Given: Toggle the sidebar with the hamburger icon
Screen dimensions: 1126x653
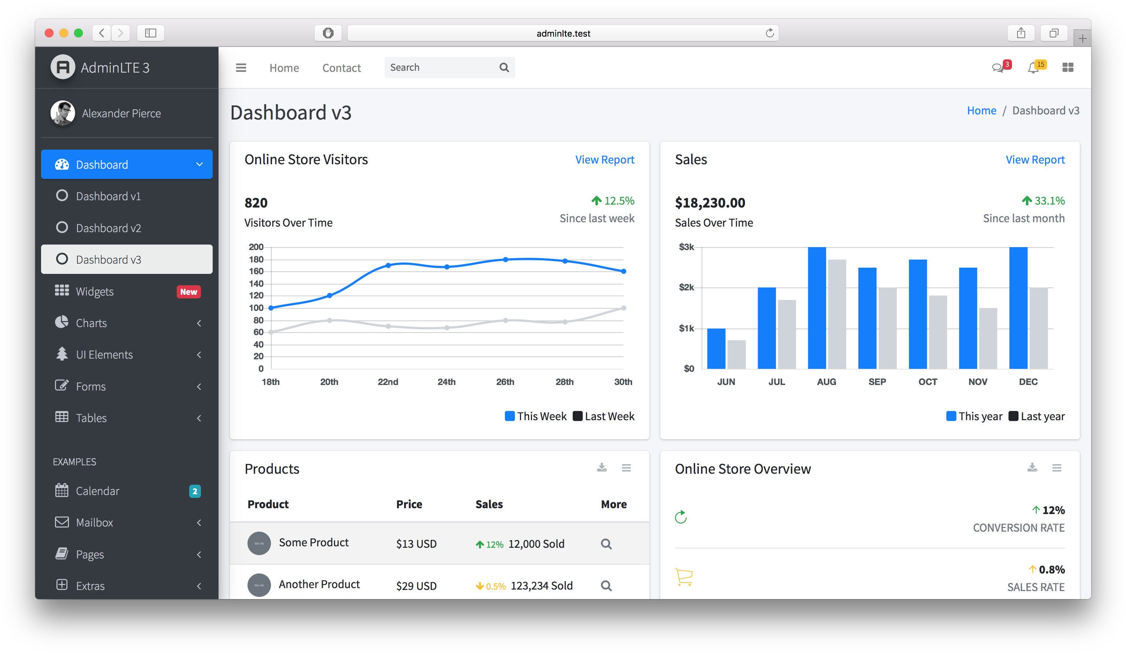Looking at the screenshot, I should tap(241, 67).
